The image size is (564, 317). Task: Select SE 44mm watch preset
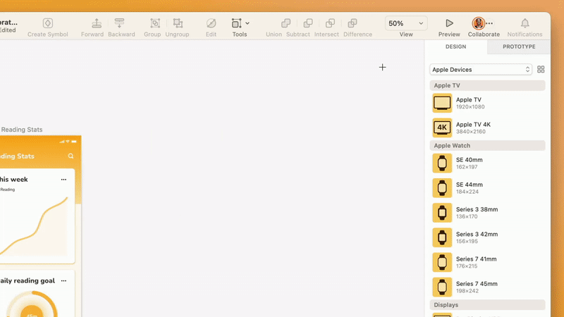coord(487,188)
